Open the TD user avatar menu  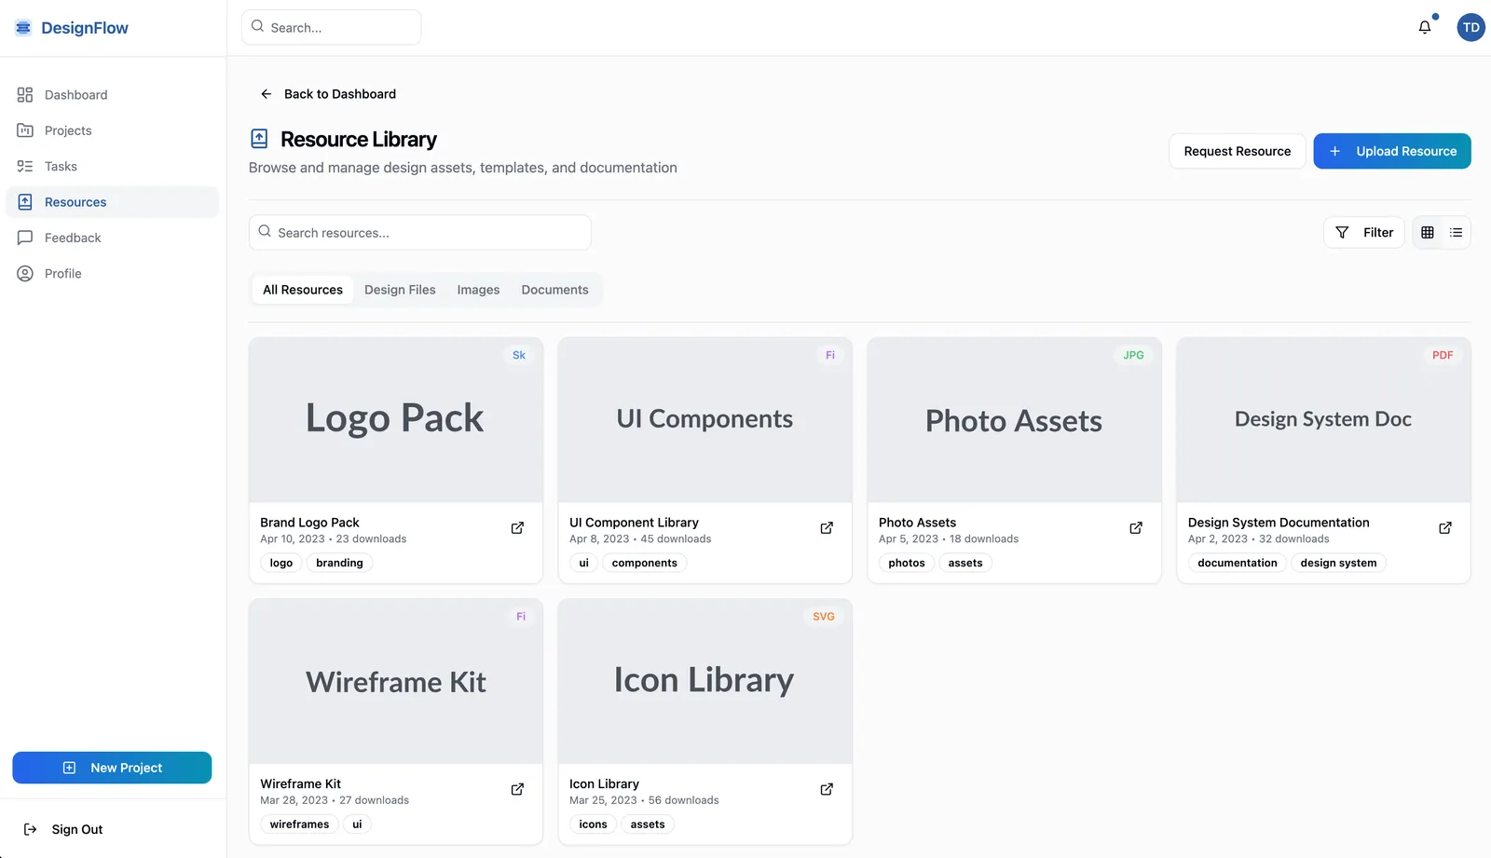point(1470,27)
